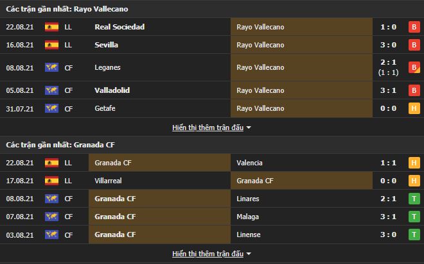Screen dimensions: 424x264
Task: Click world flag icon in Leganes row
Action: click(x=51, y=67)
